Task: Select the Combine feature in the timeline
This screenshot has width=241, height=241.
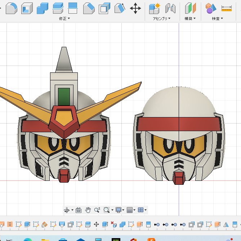Action: click(x=122, y=224)
